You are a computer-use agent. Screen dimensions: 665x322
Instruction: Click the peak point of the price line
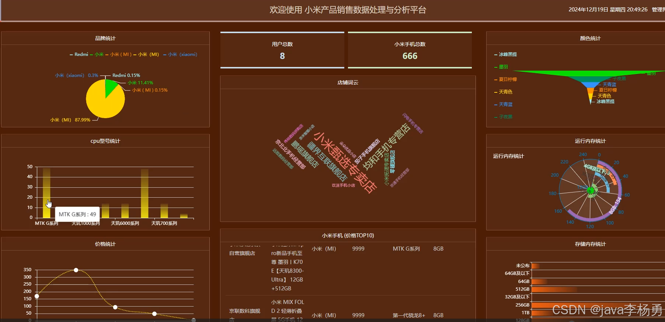click(x=76, y=270)
